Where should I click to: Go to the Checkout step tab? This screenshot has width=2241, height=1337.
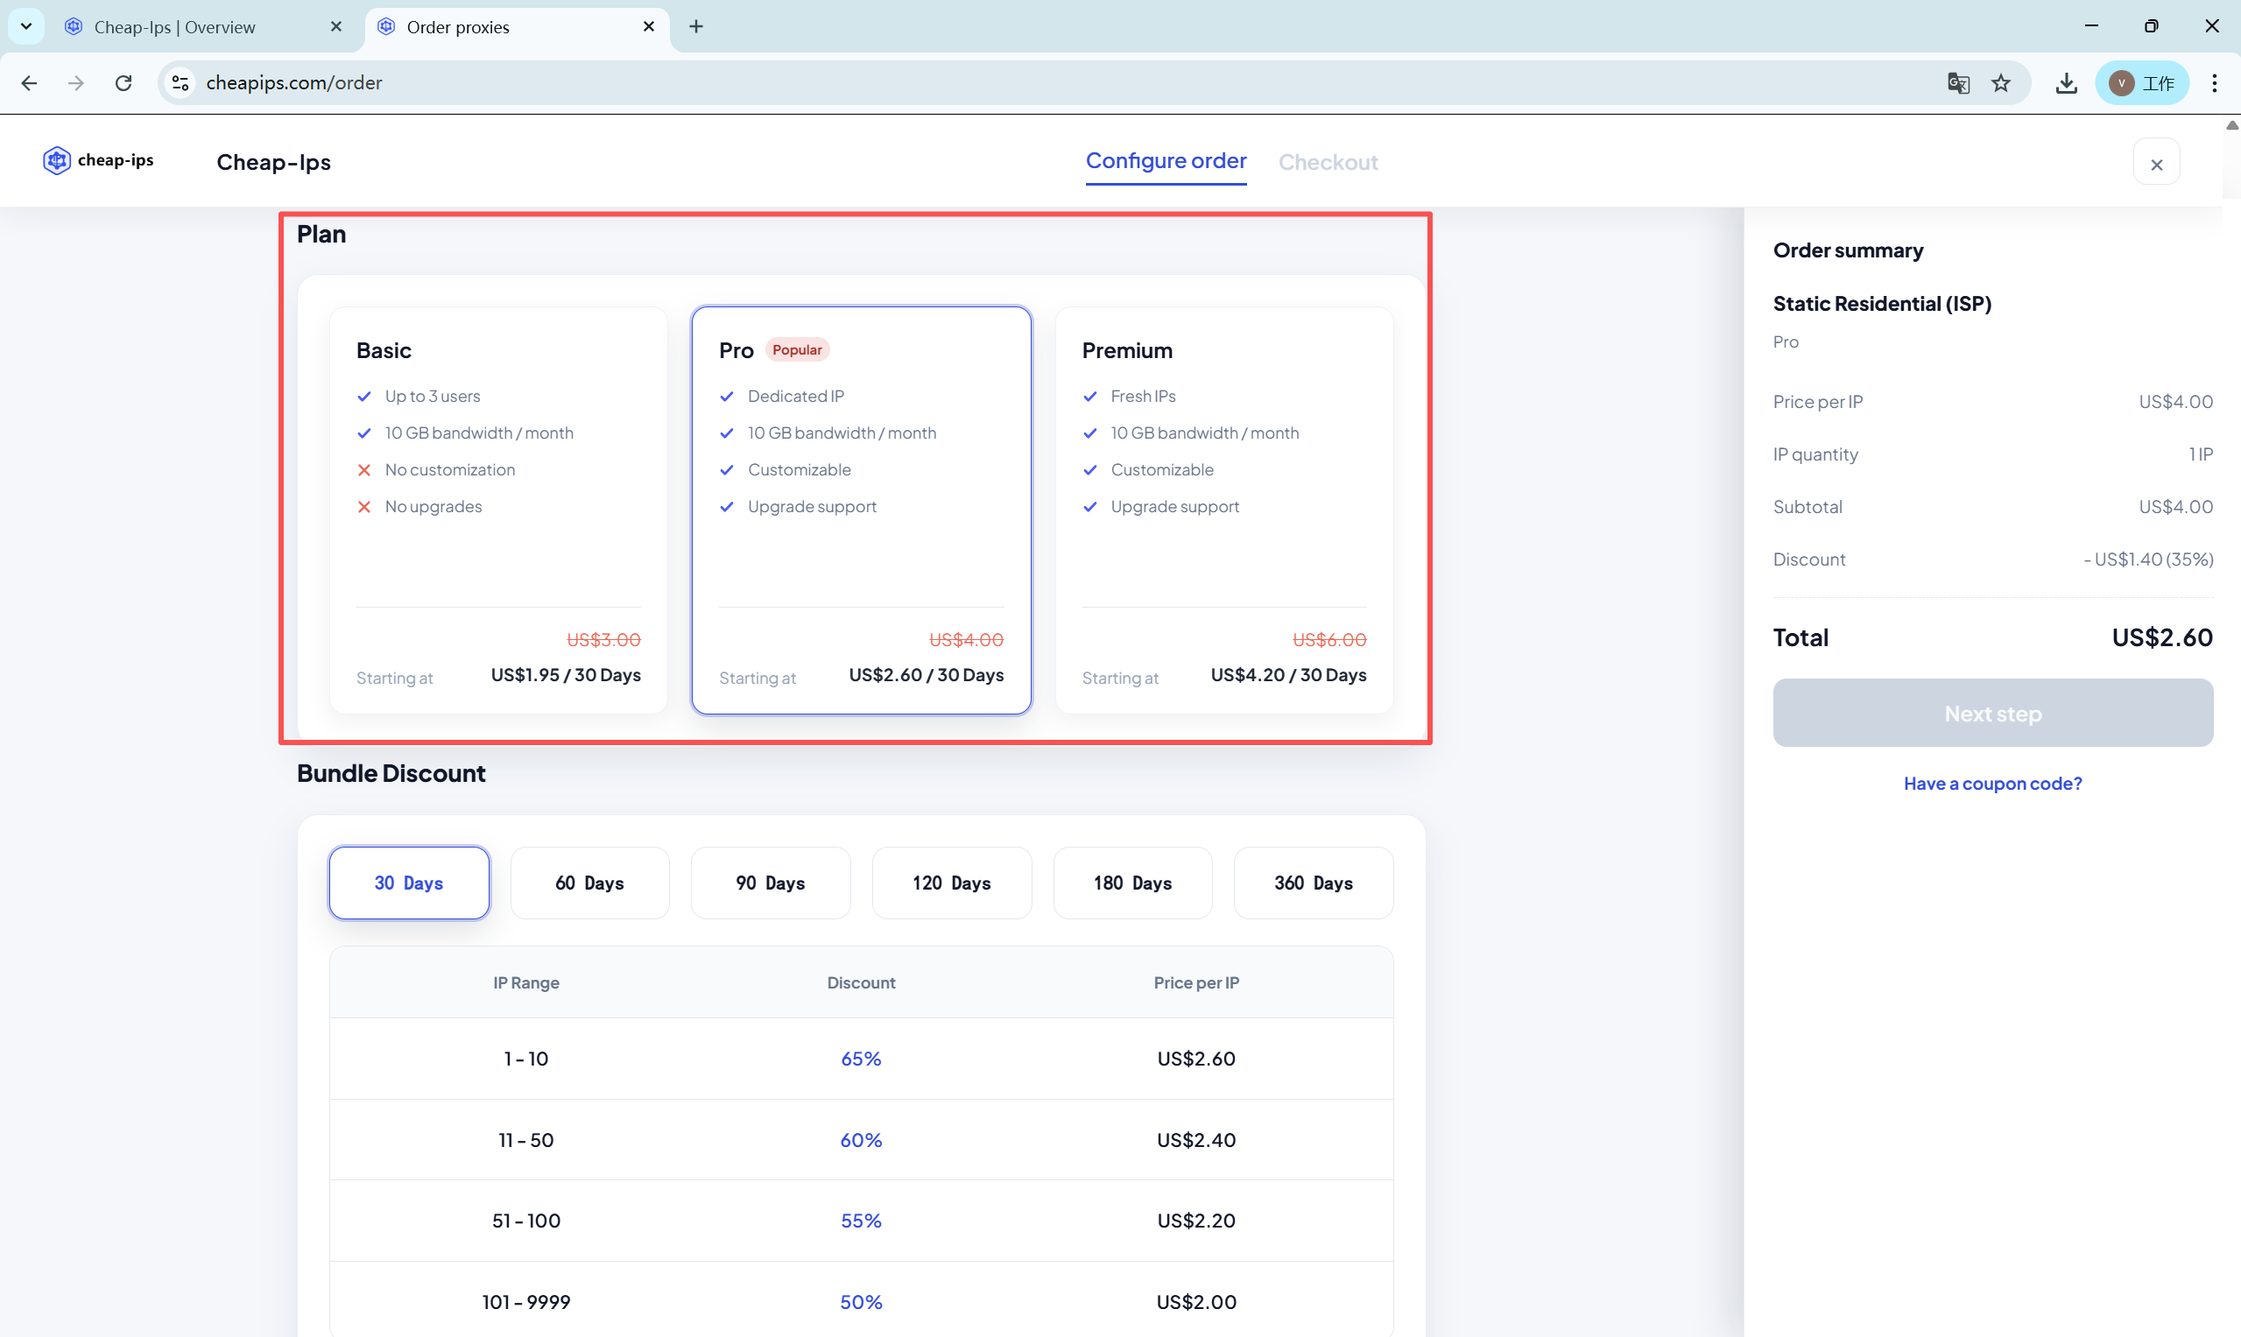click(x=1328, y=162)
